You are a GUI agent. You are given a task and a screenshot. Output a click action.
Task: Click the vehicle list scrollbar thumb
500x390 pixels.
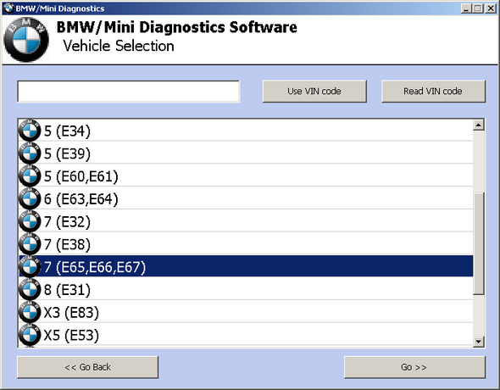(479, 243)
